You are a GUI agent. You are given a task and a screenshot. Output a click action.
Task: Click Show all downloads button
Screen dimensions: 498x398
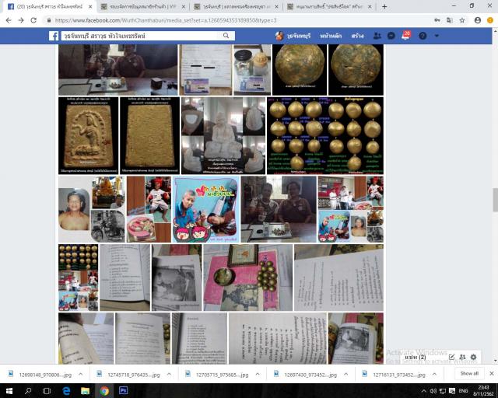point(469,374)
